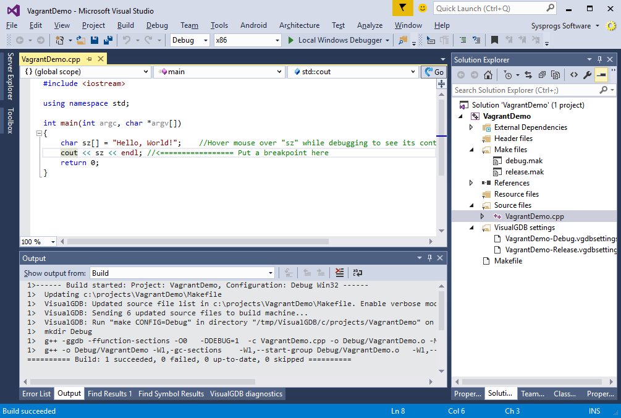This screenshot has width=621, height=418.
Task: Save the current file with the floppy icon
Action: coord(95,40)
